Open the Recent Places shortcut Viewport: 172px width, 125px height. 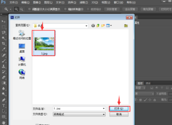tap(22, 35)
